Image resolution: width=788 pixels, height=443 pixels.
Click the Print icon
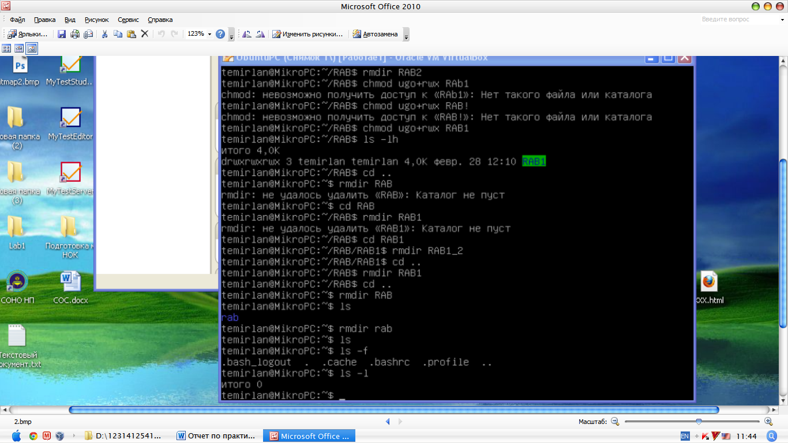pyautogui.click(x=75, y=34)
